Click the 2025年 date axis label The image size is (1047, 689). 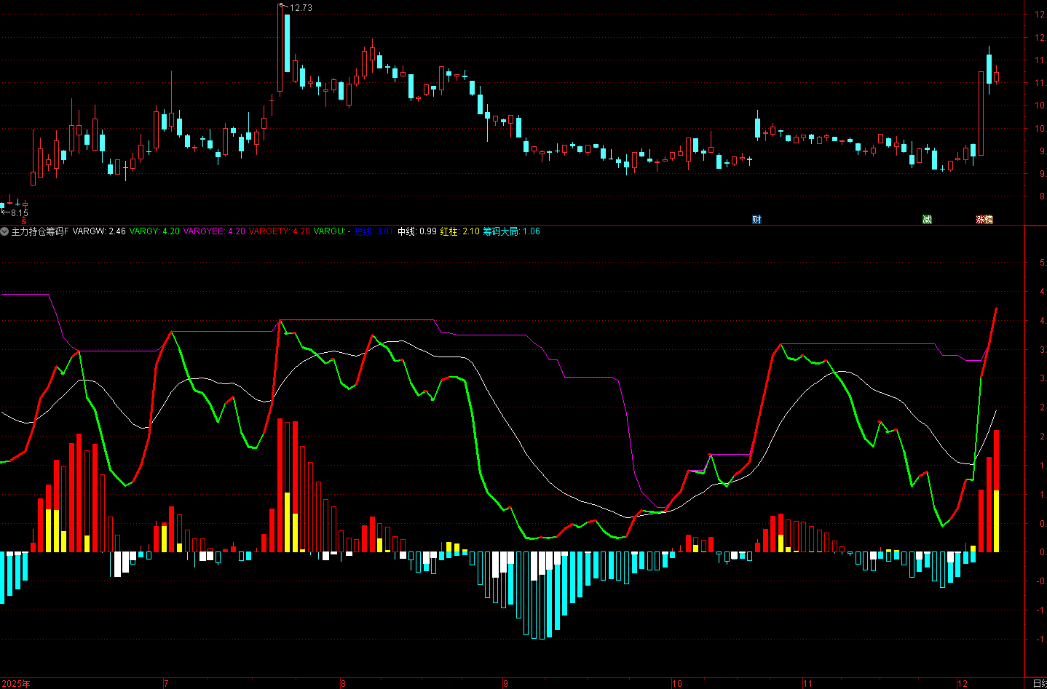tap(16, 683)
